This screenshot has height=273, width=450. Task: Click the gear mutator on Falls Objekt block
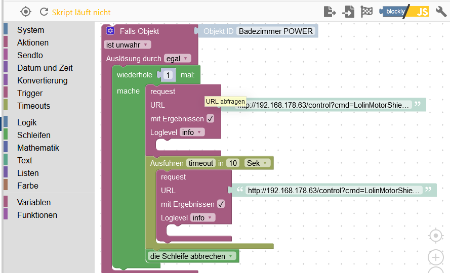(x=110, y=31)
